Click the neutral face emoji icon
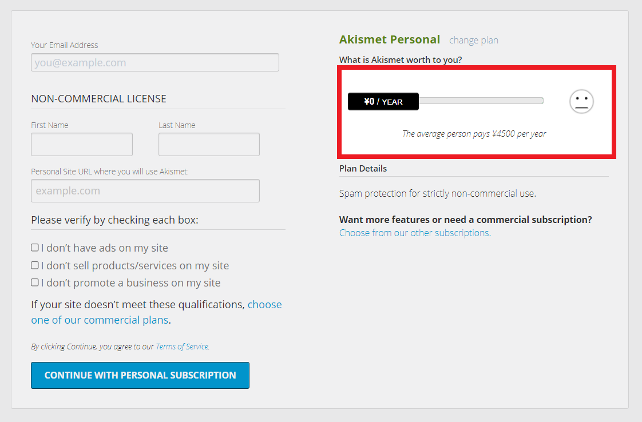The height and width of the screenshot is (422, 642). click(x=581, y=102)
